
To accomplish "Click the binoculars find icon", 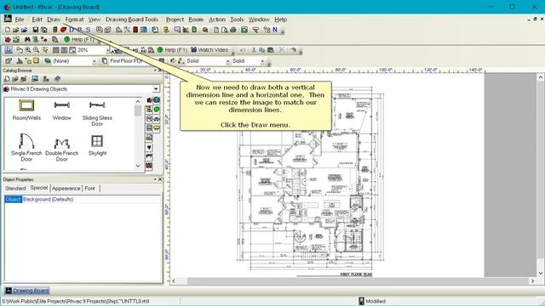I will click(x=26, y=40).
